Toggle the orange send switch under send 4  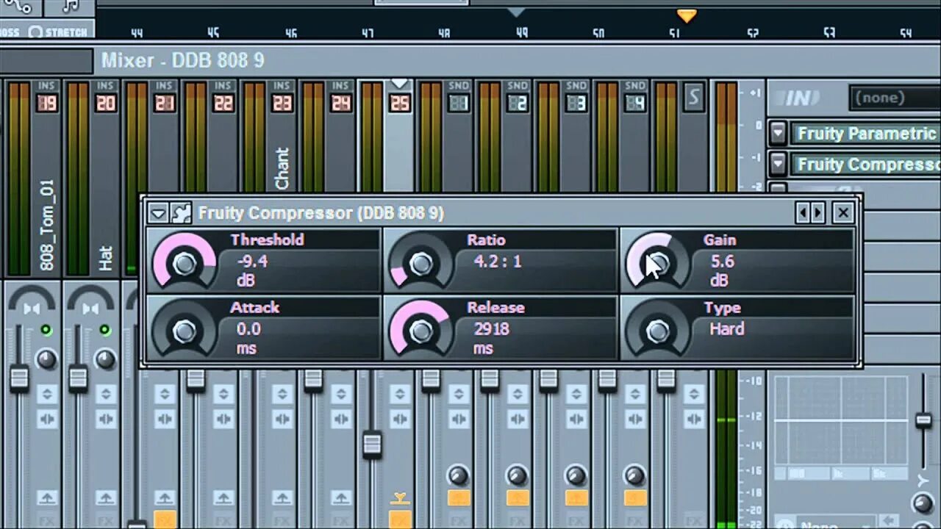(635, 498)
